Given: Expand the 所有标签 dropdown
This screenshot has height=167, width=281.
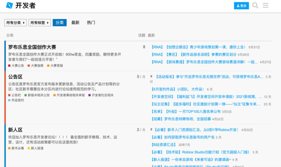Looking at the screenshot, I should point(40,23).
